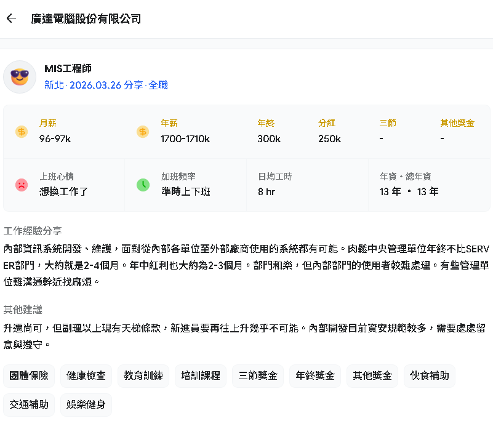Select the 年終獎金 benefit tag
Image resolution: width=493 pixels, height=421 pixels.
click(315, 375)
